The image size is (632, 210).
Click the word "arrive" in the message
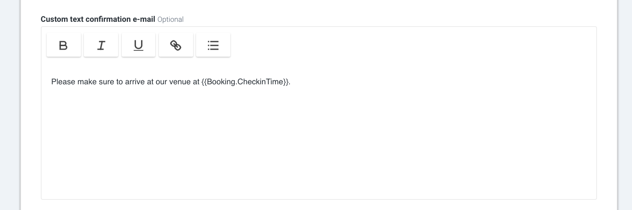click(x=135, y=82)
